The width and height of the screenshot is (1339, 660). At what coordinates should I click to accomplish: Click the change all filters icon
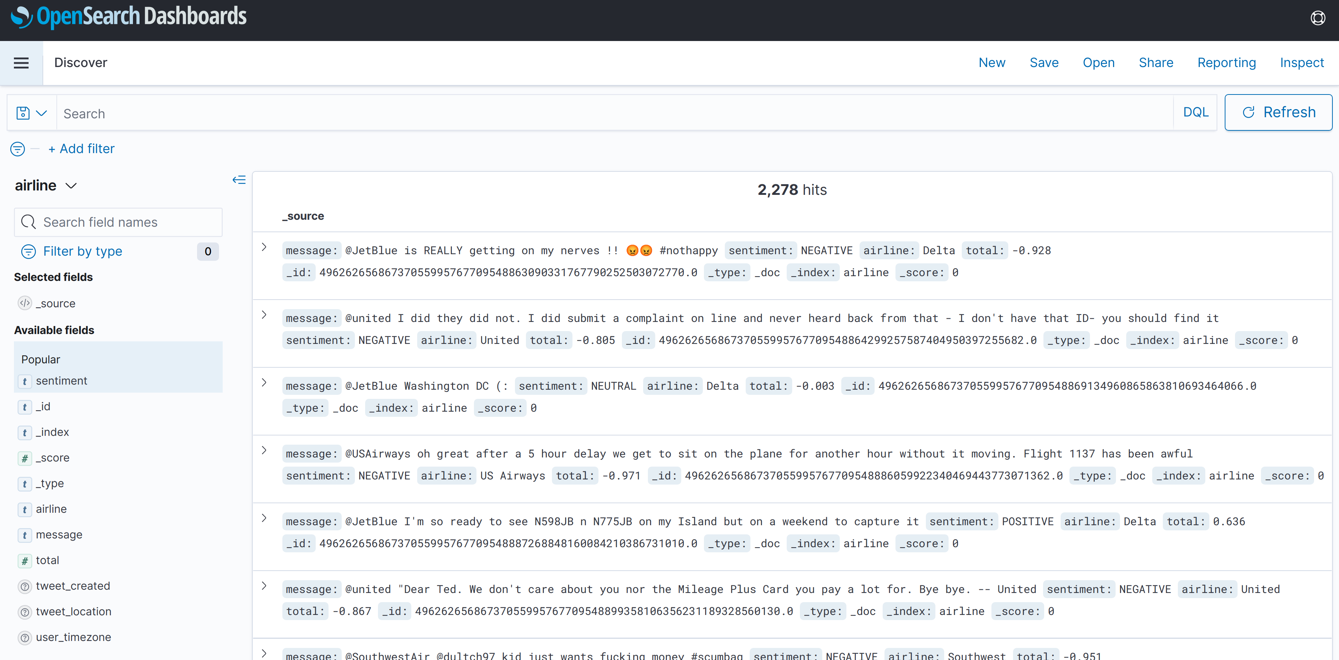pos(18,149)
